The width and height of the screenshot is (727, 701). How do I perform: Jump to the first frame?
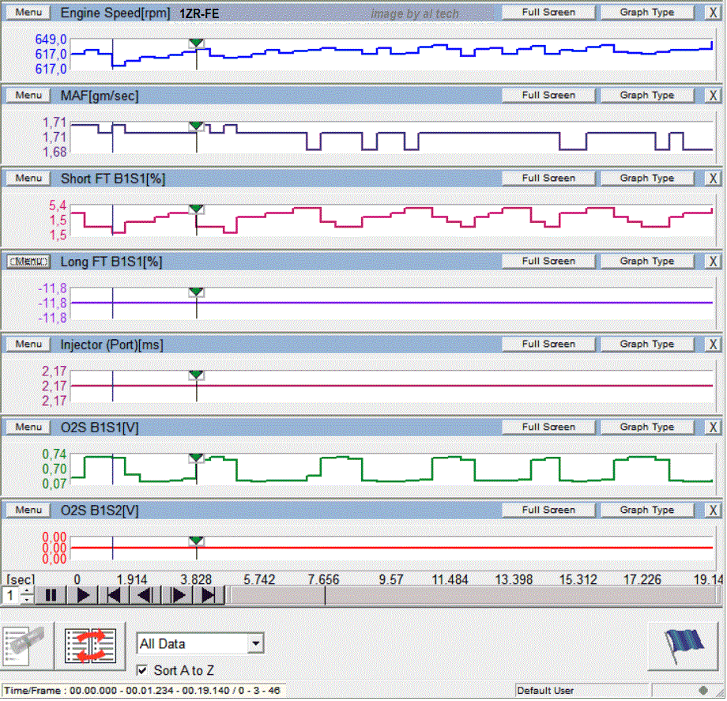pyautogui.click(x=114, y=595)
